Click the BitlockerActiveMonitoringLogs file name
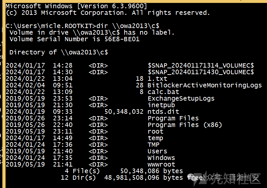Screen dimensions: 267x188 205,85
